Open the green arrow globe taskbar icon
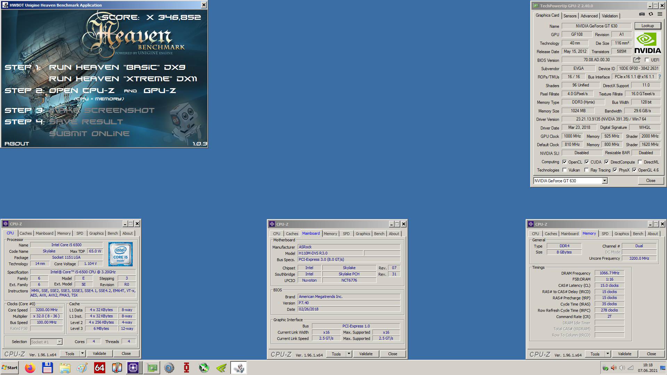The width and height of the screenshot is (667, 375). (204, 368)
